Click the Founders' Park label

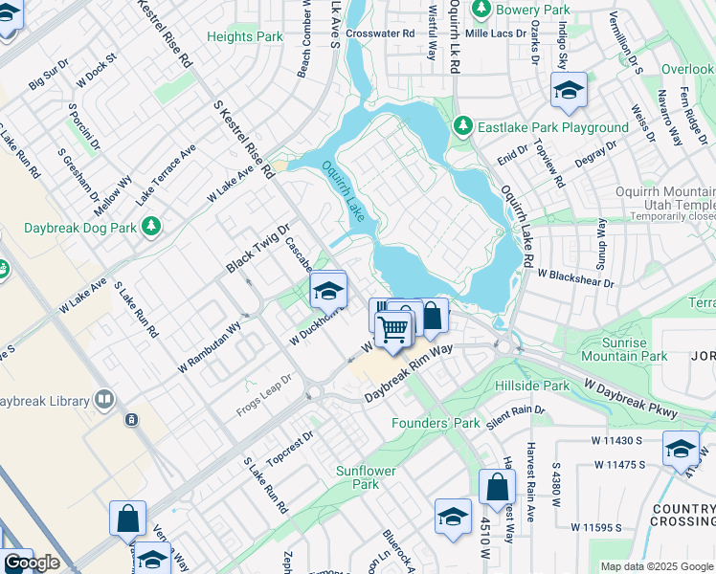436,424
